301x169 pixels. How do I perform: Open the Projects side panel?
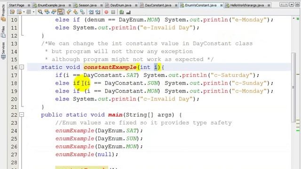3,13
